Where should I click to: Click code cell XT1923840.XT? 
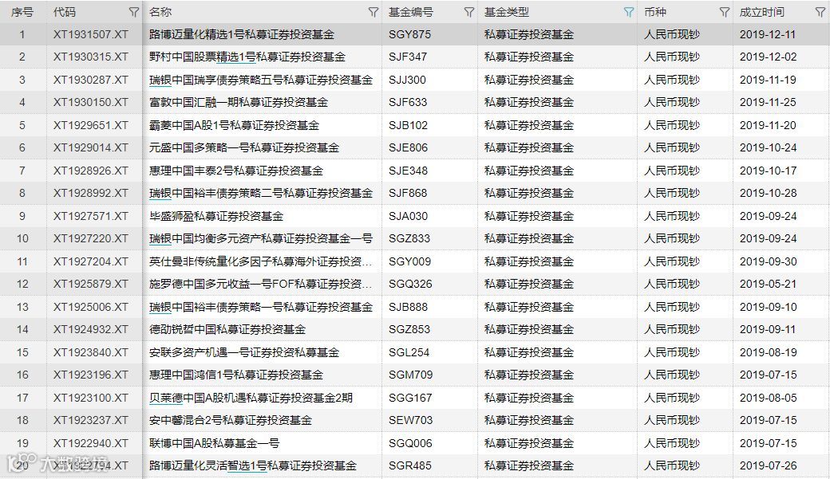90,352
